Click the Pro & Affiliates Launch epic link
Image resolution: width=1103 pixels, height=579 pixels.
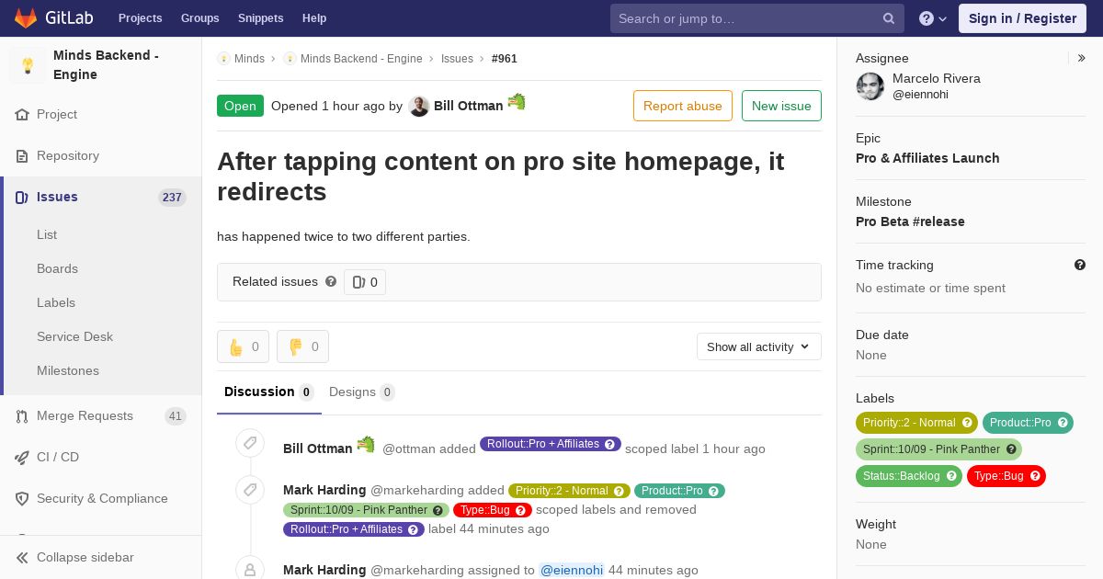927,158
